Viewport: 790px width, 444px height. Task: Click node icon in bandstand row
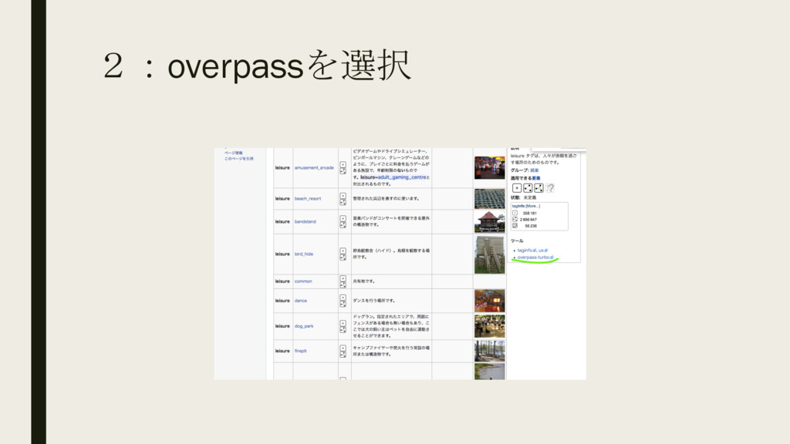(343, 218)
